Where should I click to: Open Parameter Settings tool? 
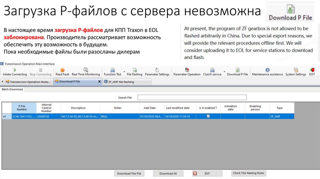pos(157,72)
